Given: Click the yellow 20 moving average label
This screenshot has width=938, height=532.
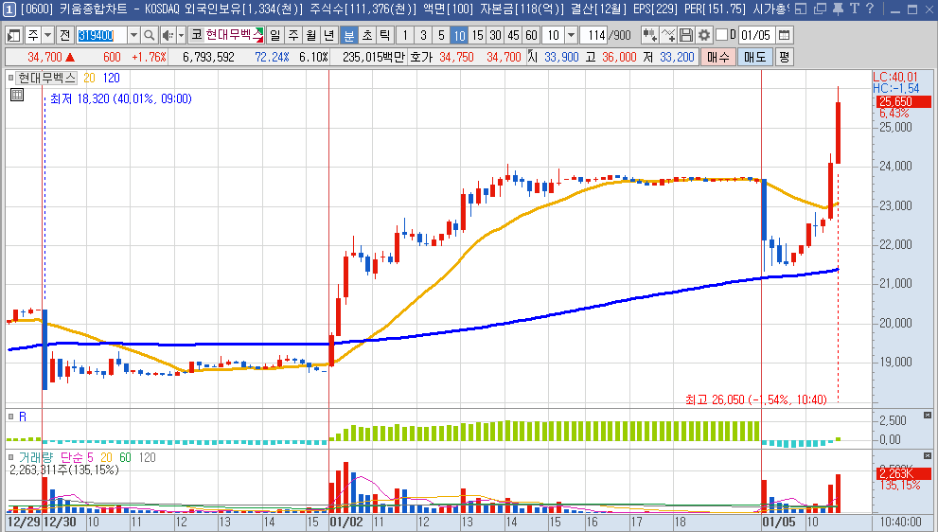Looking at the screenshot, I should pos(89,78).
